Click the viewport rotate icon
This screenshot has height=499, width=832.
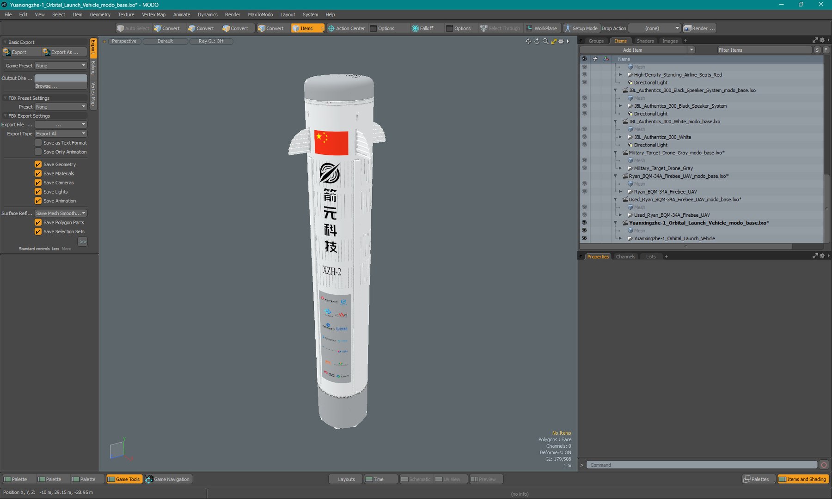[x=537, y=41]
